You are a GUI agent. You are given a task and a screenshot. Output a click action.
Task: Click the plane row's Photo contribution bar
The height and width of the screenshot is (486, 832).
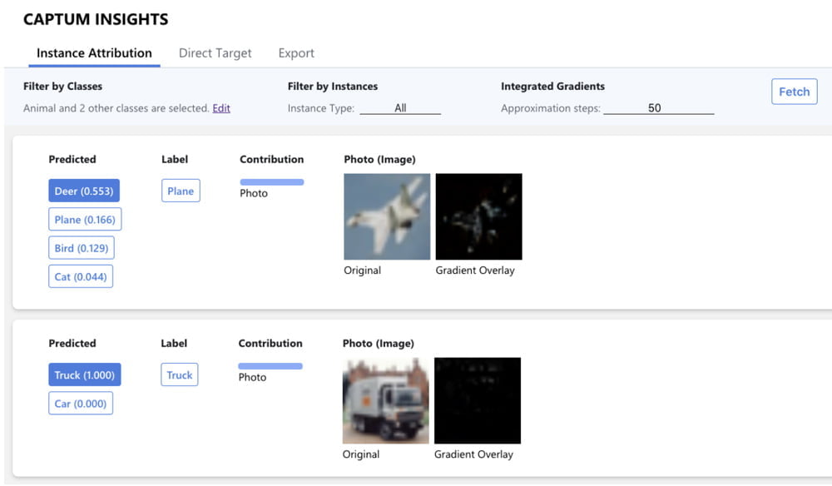pyautogui.click(x=272, y=182)
